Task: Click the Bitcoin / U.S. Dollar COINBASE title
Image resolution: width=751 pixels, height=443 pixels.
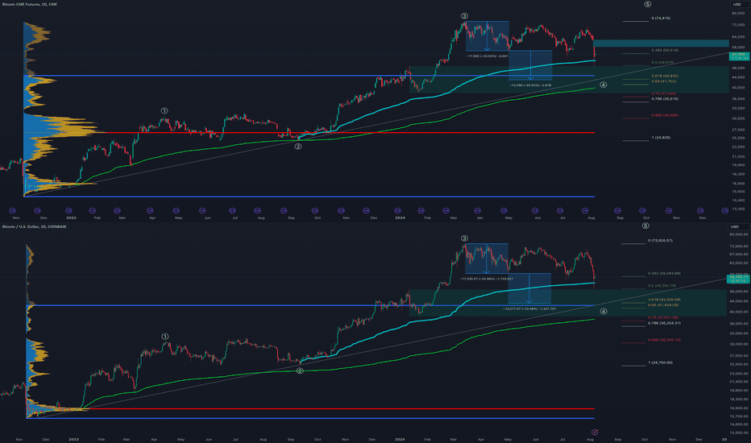Action: tap(35, 226)
